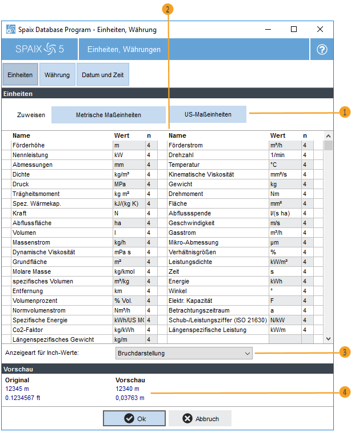Select the 'Mikro-Abmessung' row name

pyautogui.click(x=193, y=242)
